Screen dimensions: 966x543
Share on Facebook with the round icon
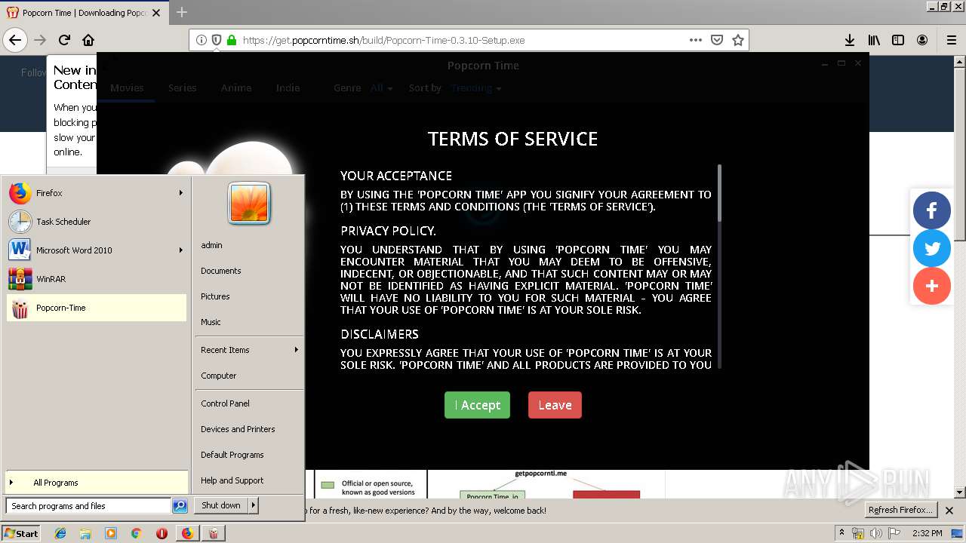(x=932, y=210)
